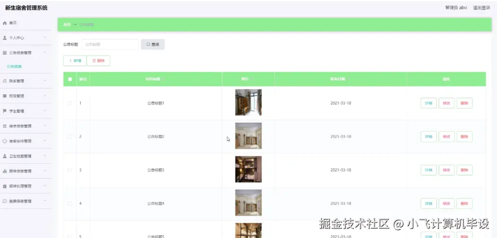Open the 首页 menu label in sidebar
The height and width of the screenshot is (238, 497).
13,23
